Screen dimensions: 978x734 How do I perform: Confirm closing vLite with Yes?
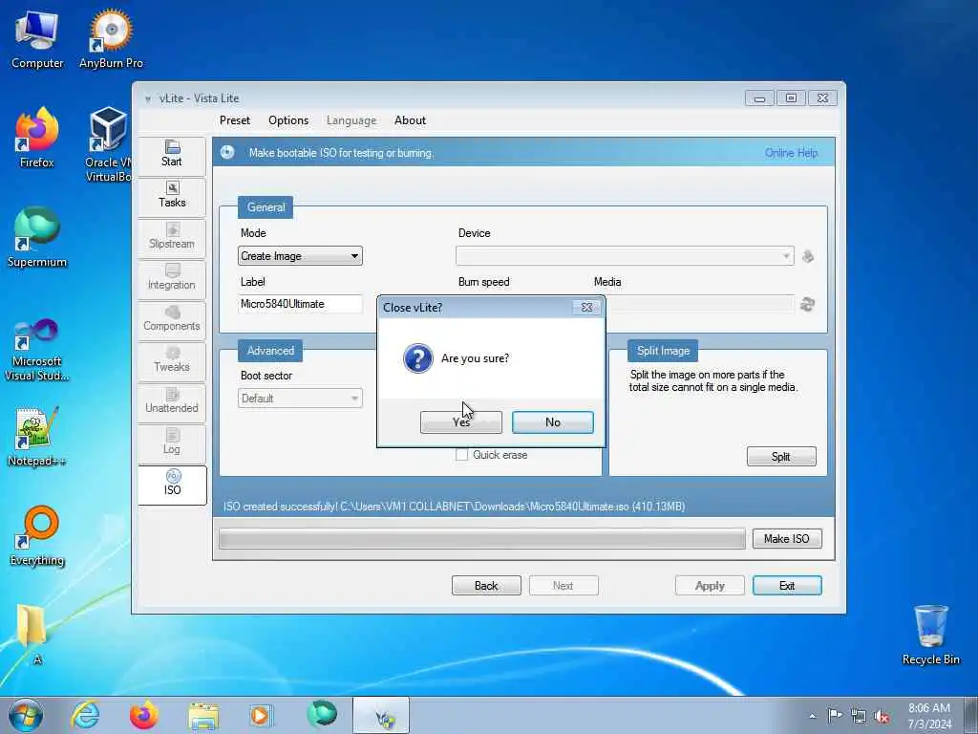pos(461,422)
